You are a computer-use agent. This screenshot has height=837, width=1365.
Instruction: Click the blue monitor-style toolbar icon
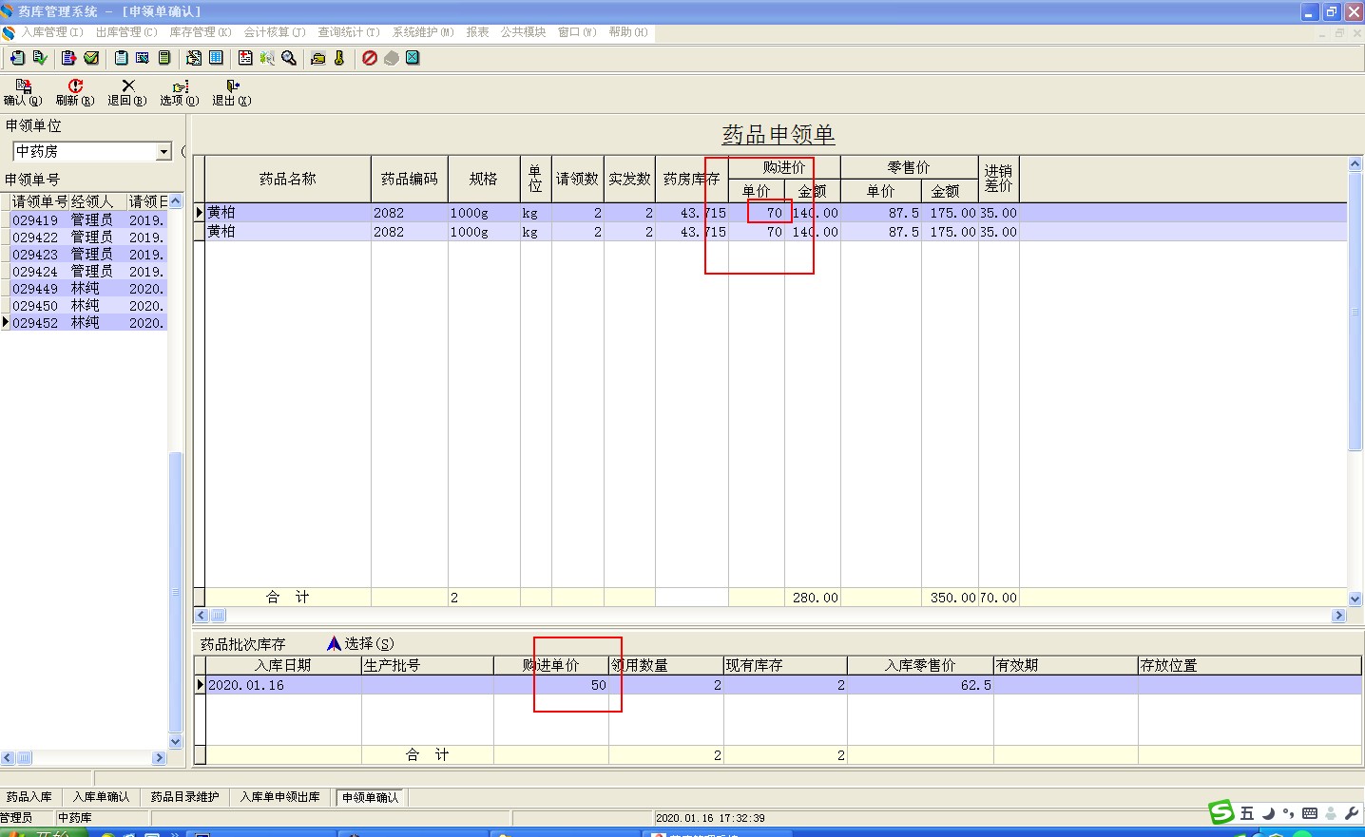[x=143, y=58]
